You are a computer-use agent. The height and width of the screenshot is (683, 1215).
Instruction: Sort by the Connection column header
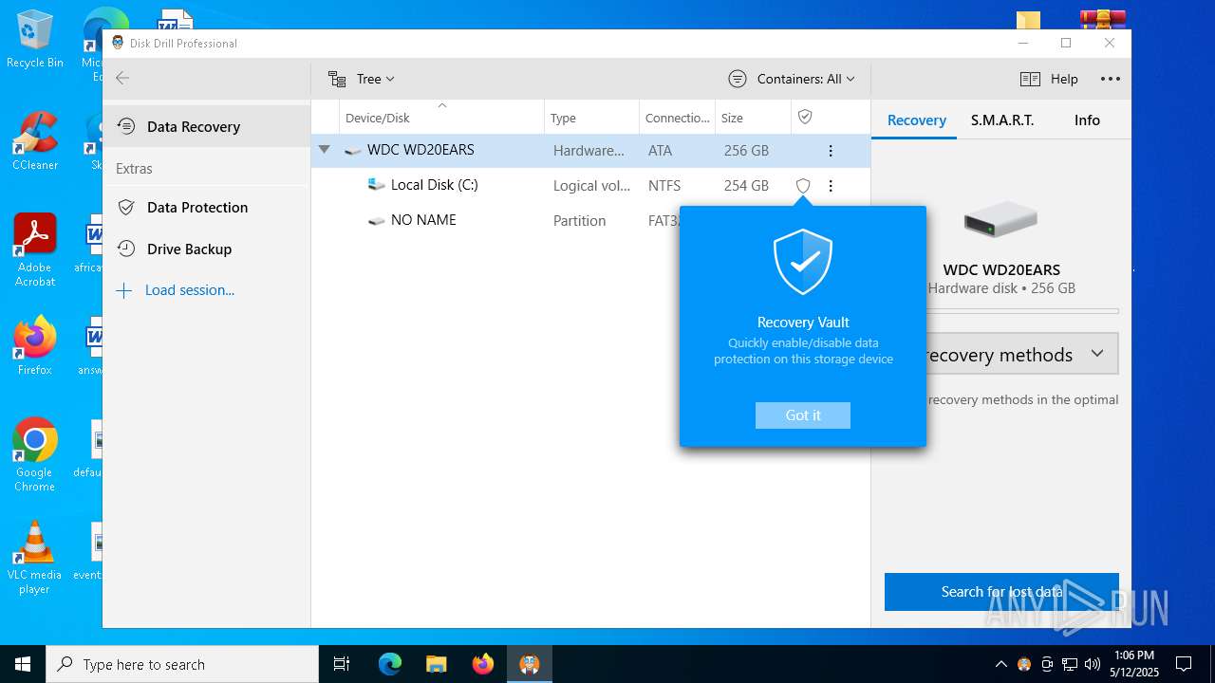(x=677, y=118)
